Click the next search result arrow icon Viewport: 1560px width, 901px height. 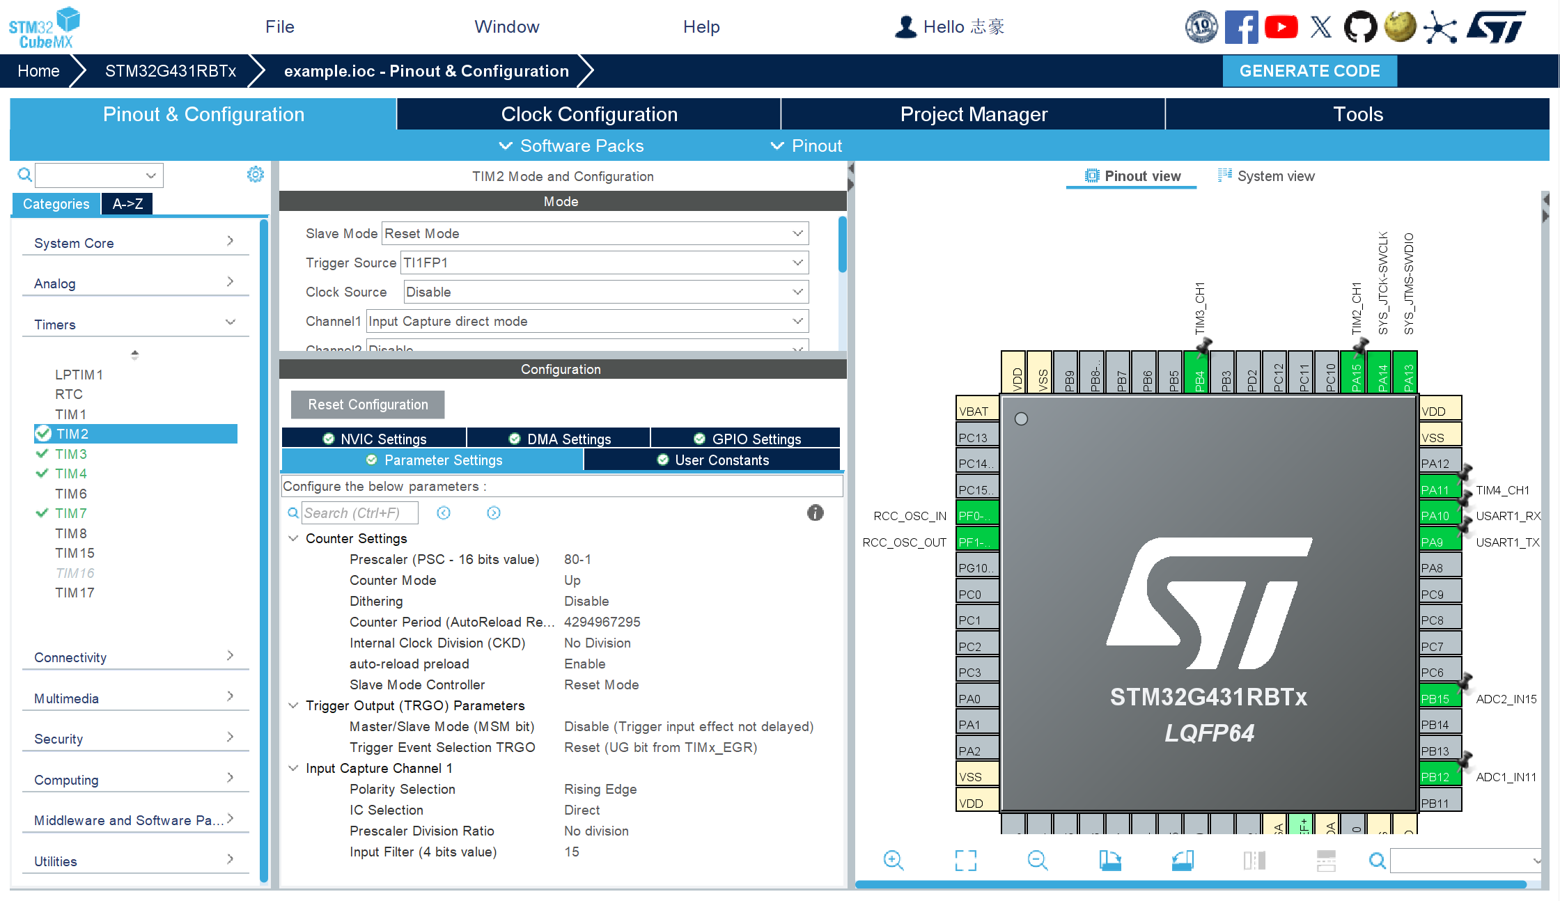(493, 513)
